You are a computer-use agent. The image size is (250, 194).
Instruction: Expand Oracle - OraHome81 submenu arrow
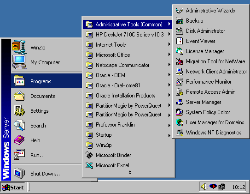[169, 85]
